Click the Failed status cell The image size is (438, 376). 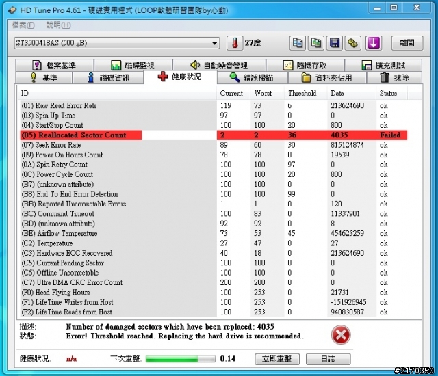click(x=390, y=135)
